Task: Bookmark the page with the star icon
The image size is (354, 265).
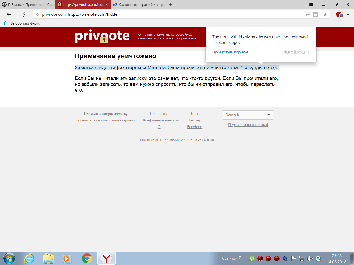Action: 325,14
